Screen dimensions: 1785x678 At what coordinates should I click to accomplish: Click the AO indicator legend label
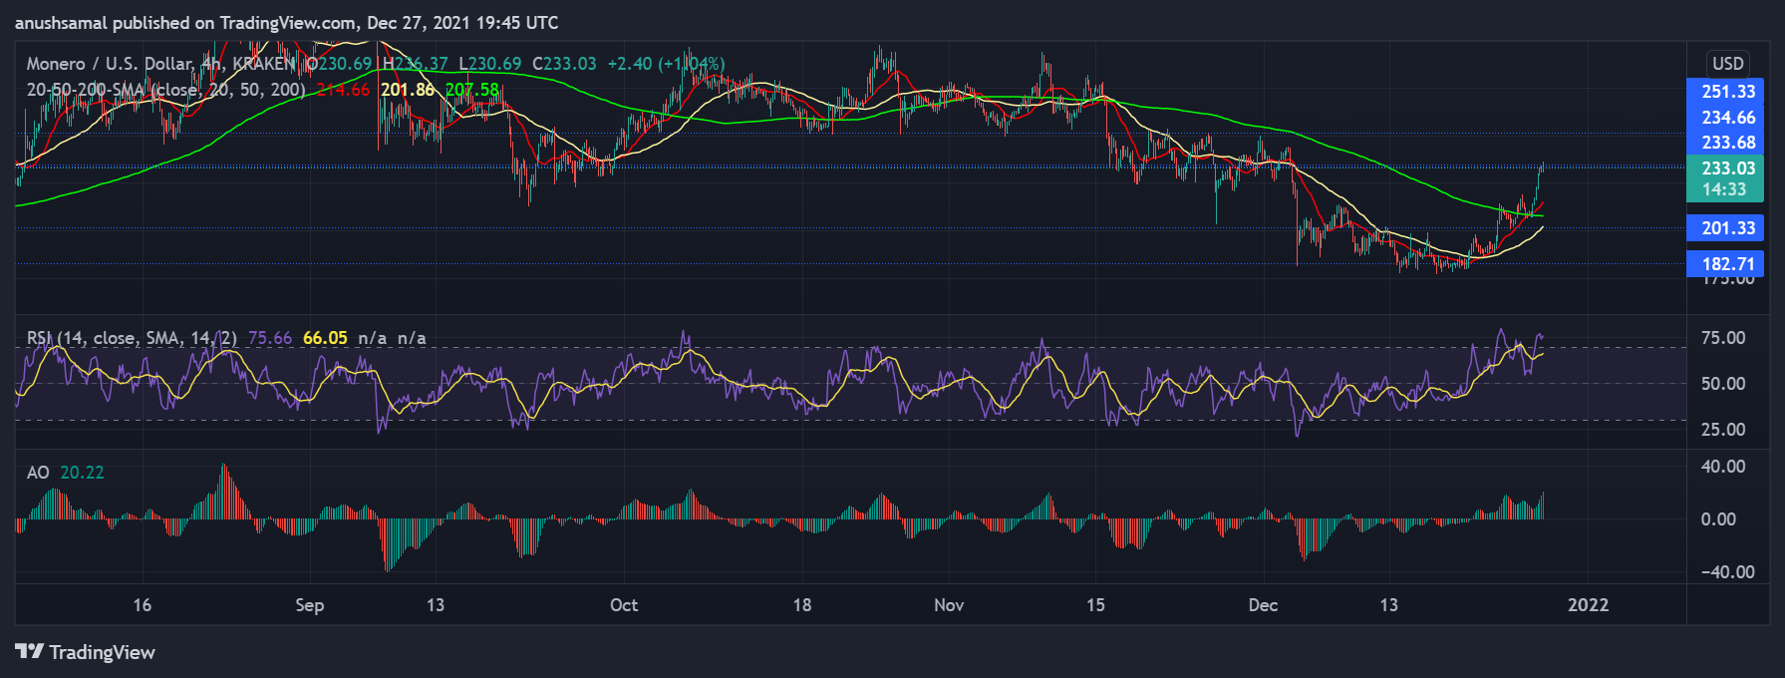[x=38, y=473]
